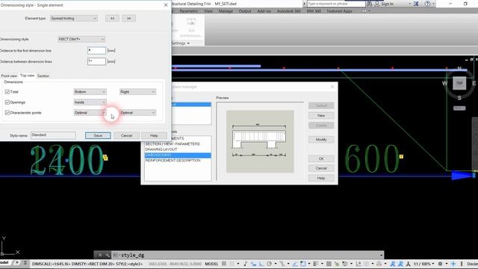Image resolution: width=478 pixels, height=269 pixels.
Task: Expand the Settings ribbon panel
Action: coord(181,43)
